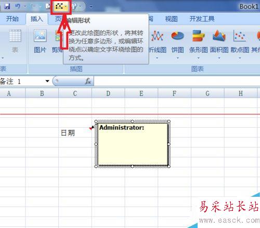Click inside the formula bar
Screen dimensions: 260x228
[177, 81]
